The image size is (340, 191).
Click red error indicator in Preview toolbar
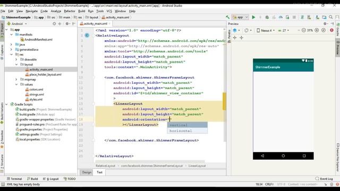(x=331, y=31)
